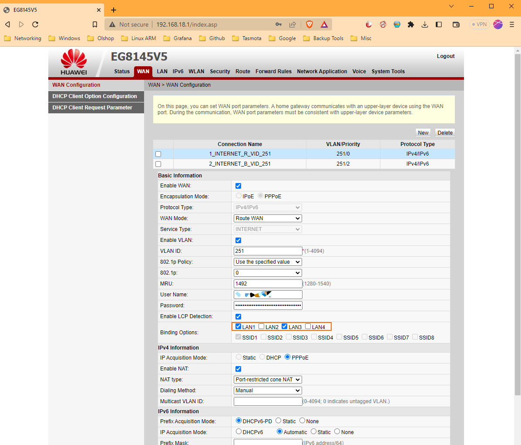
Task: Uncheck the Enable NAT checkbox
Action: click(x=238, y=369)
